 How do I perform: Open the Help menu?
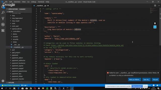[x=47, y=2]
